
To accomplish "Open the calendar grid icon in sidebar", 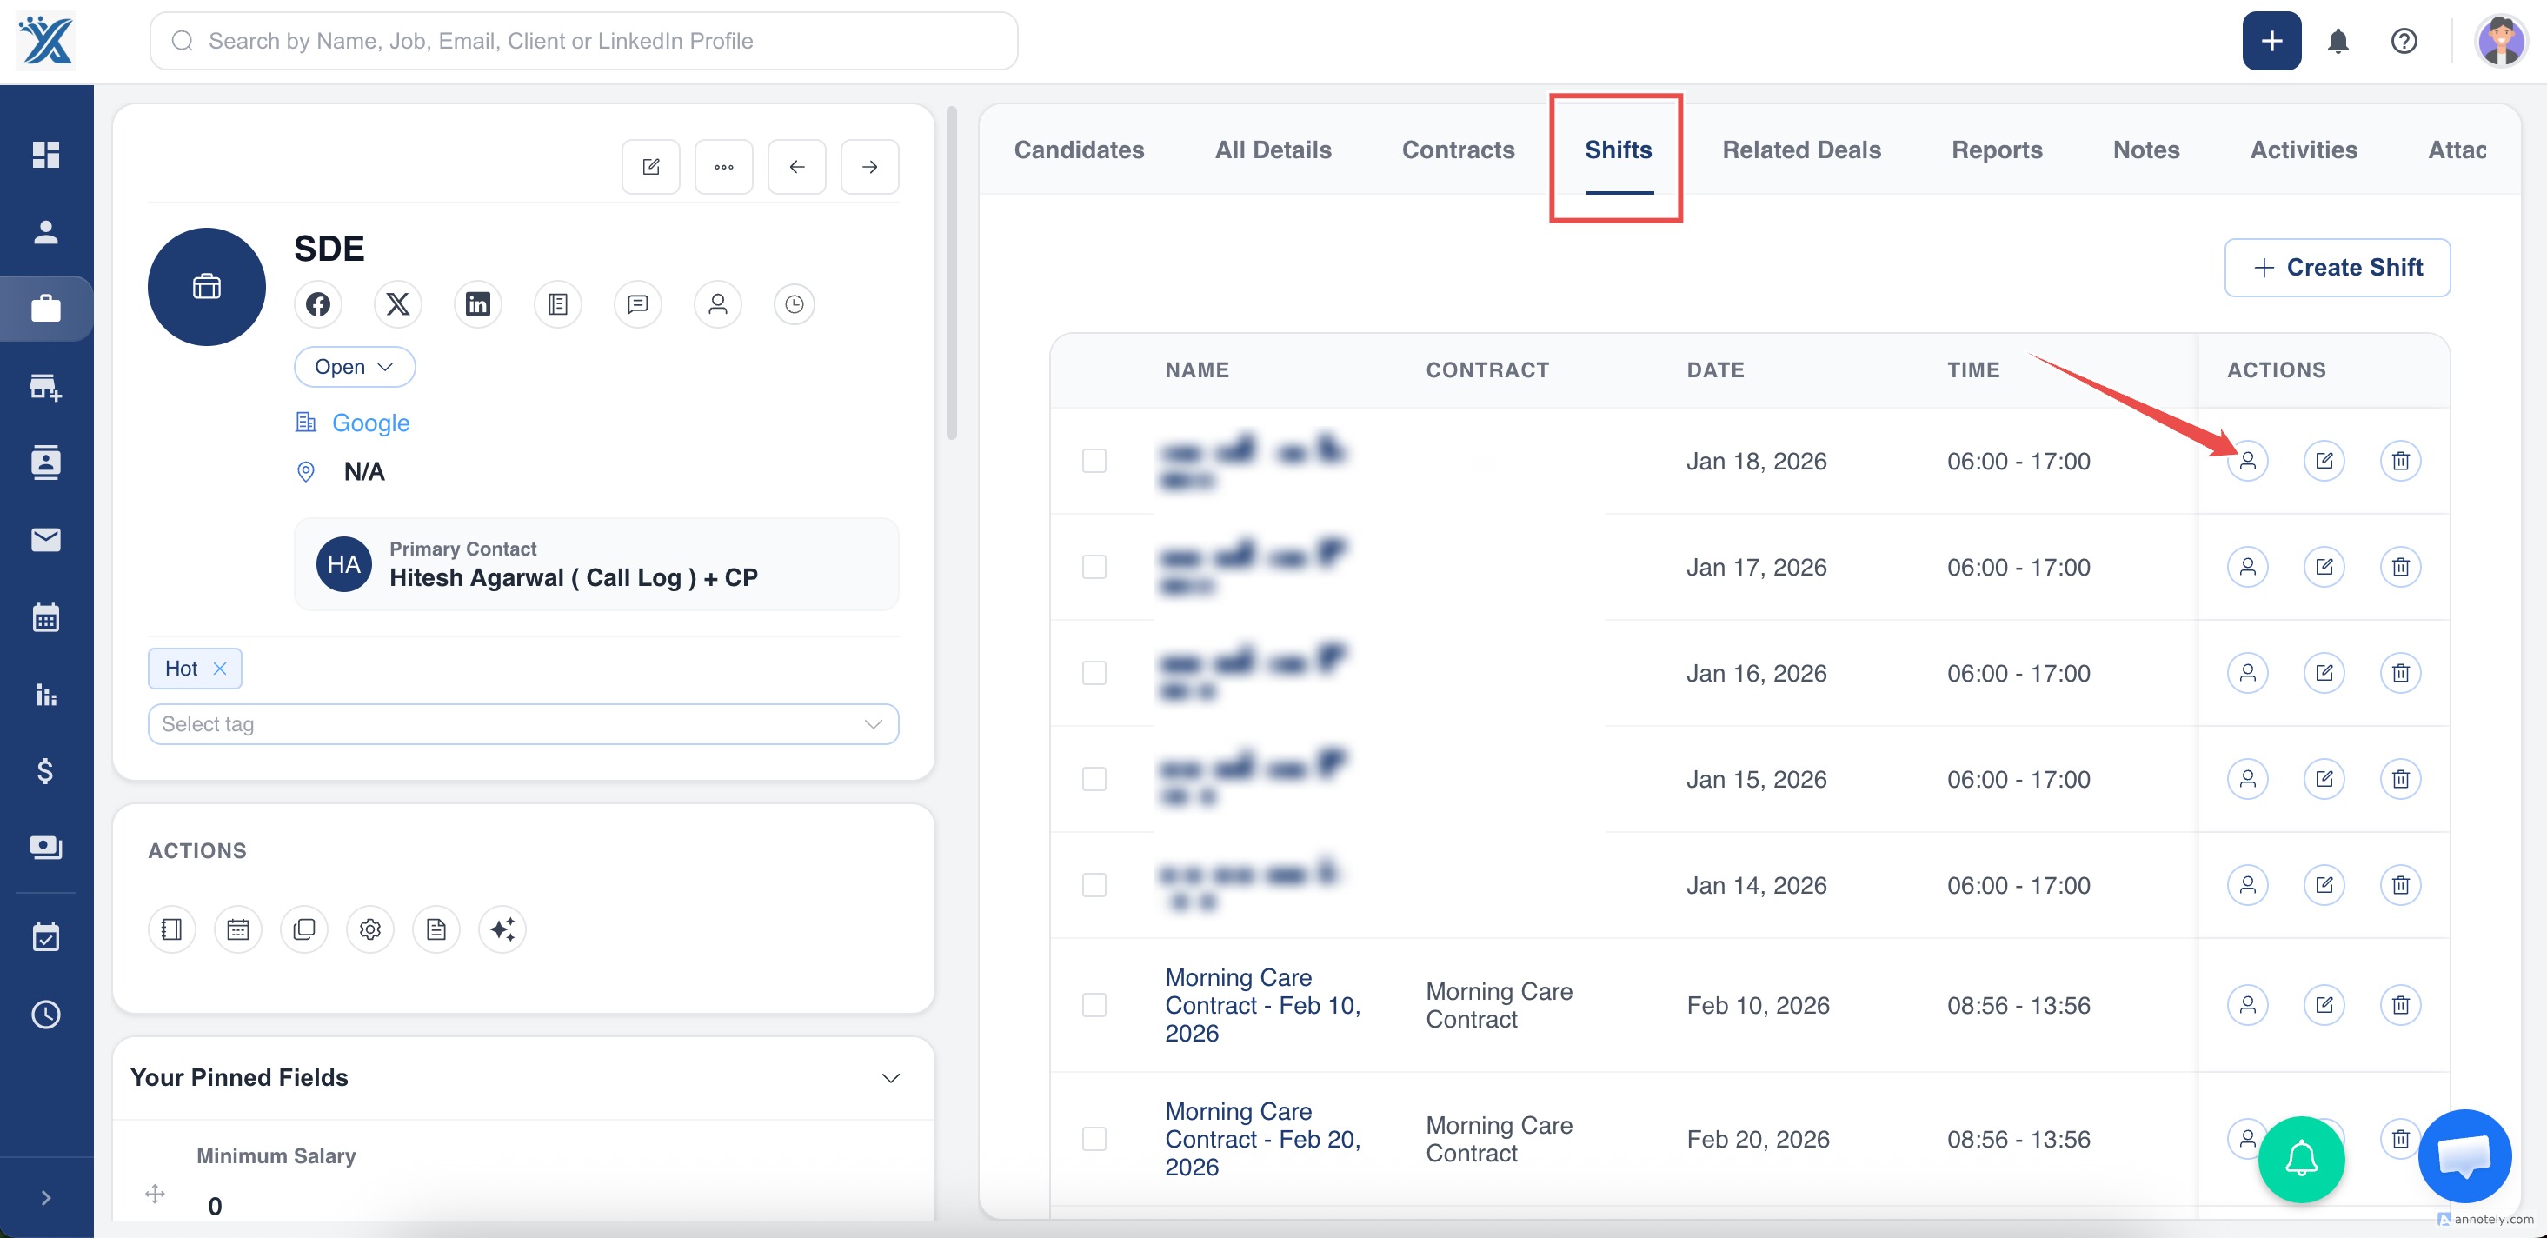I will (x=45, y=617).
